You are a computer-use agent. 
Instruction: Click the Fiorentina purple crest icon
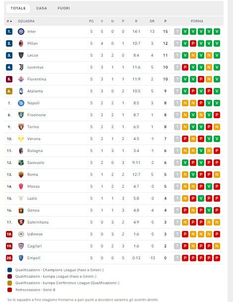(x=21, y=79)
